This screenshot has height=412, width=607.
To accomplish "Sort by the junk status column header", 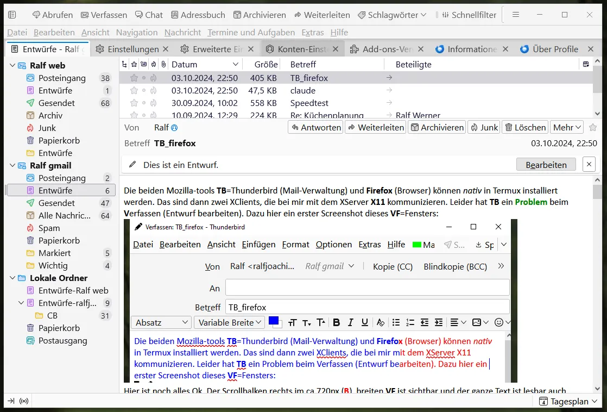I will click(154, 64).
